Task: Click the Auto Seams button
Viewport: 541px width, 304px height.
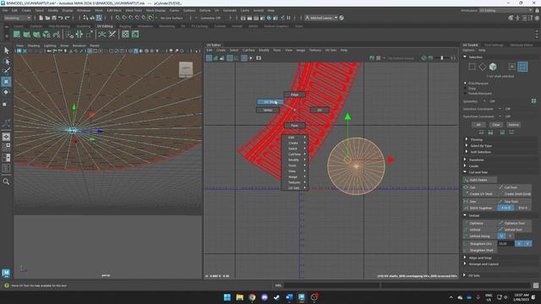Action: (x=480, y=180)
